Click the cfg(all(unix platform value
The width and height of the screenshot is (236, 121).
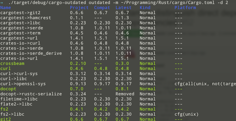tap(205, 84)
